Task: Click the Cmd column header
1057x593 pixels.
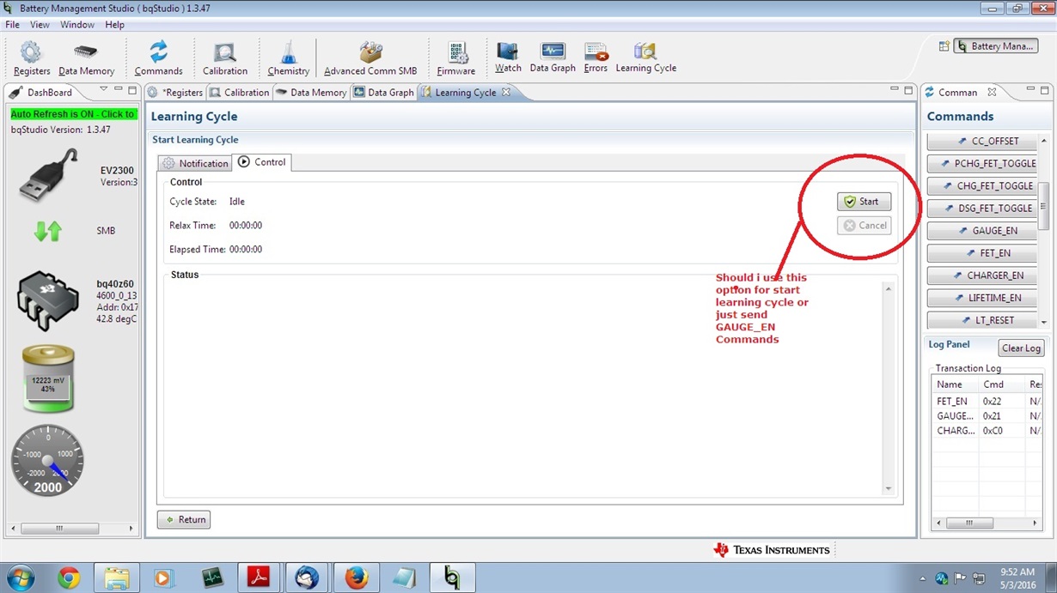Action: [1002, 384]
